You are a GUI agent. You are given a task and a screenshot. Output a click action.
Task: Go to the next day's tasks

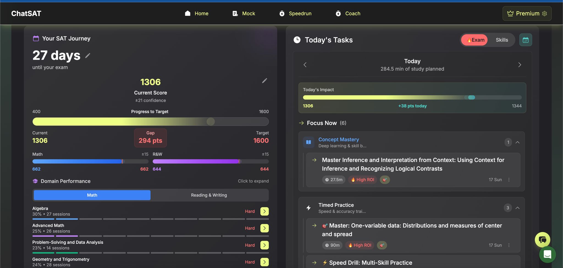point(519,65)
